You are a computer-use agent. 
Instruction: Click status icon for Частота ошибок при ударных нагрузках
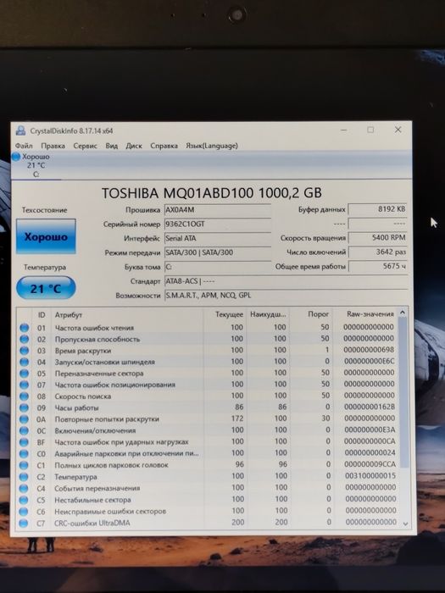25,442
